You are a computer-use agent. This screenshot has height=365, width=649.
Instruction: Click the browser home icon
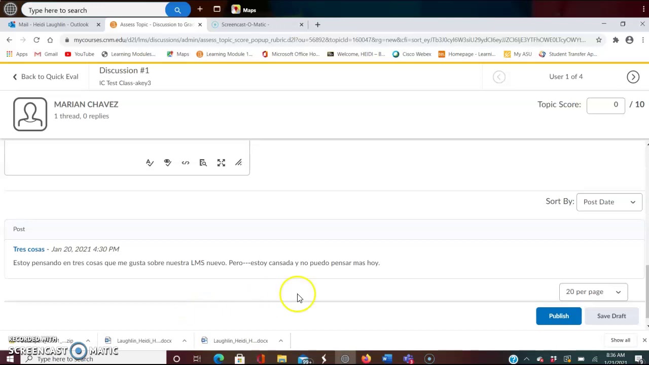click(x=50, y=40)
